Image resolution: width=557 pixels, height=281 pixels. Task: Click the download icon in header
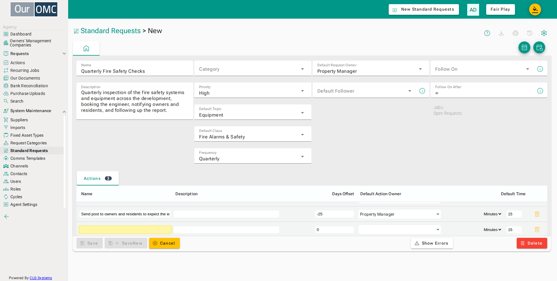[501, 33]
